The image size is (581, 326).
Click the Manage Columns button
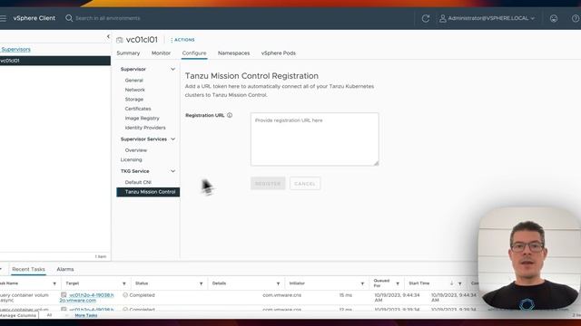(x=18, y=315)
